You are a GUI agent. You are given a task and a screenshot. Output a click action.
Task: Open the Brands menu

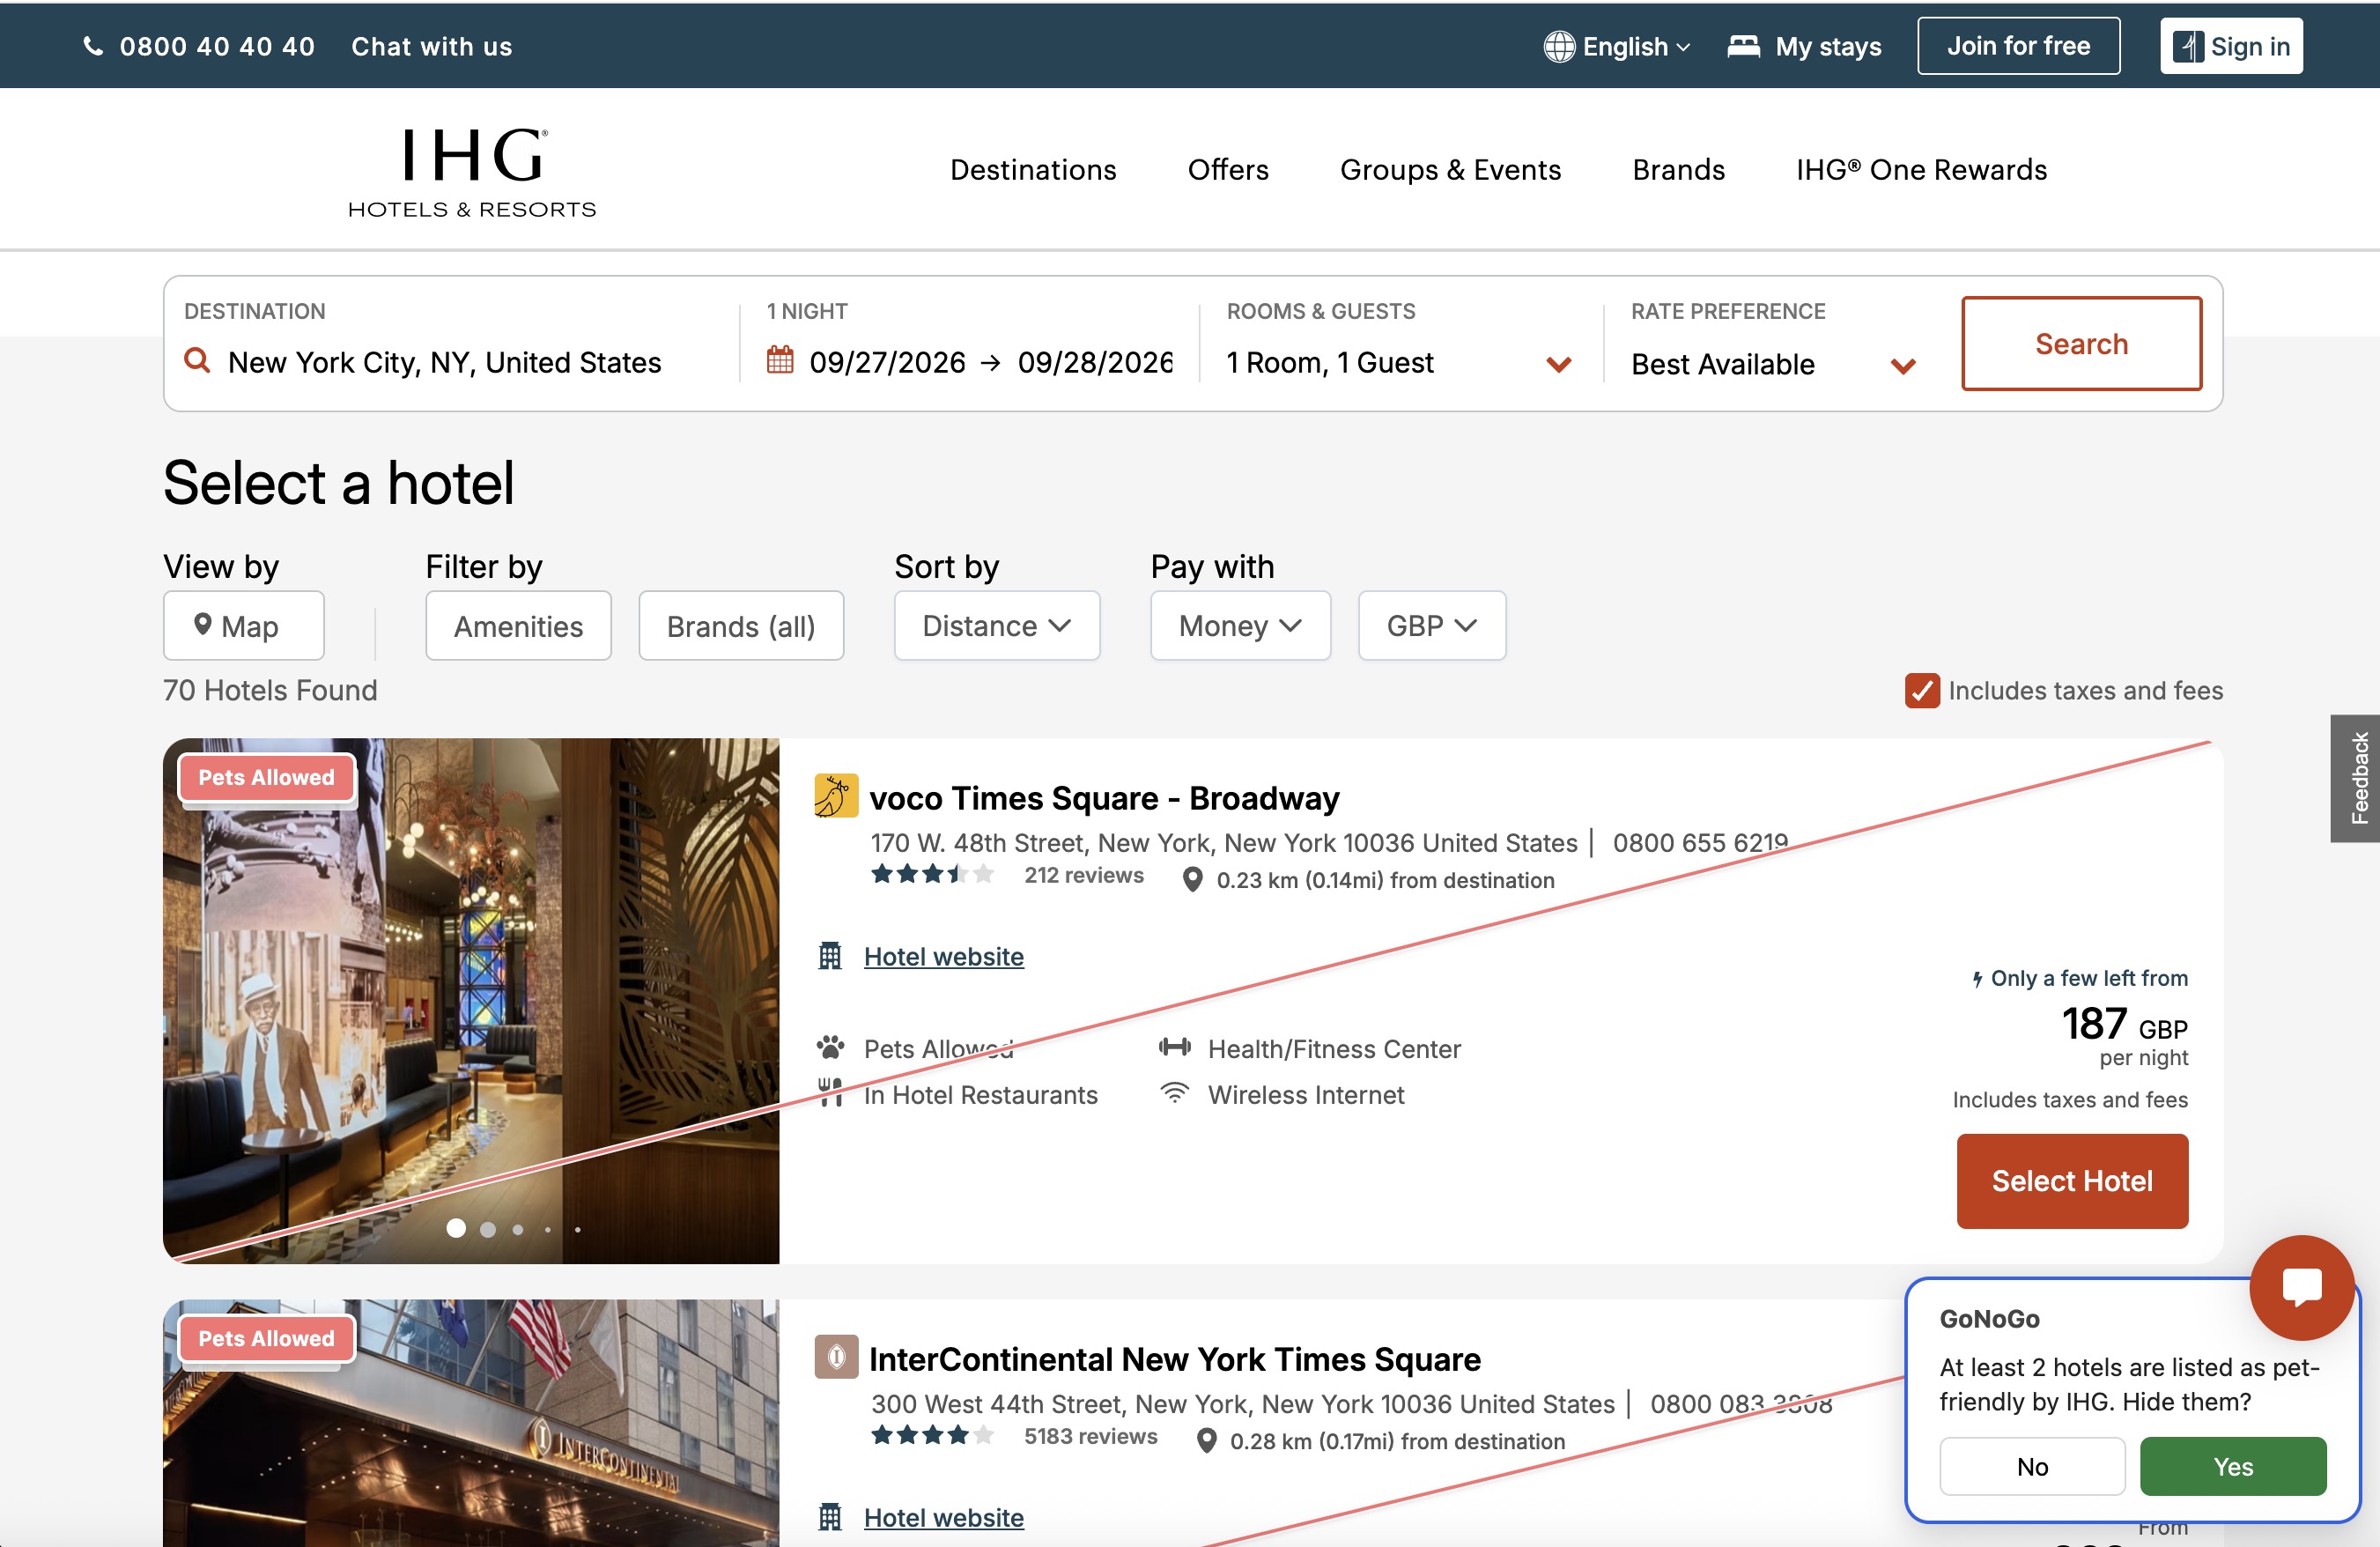[x=1678, y=169]
